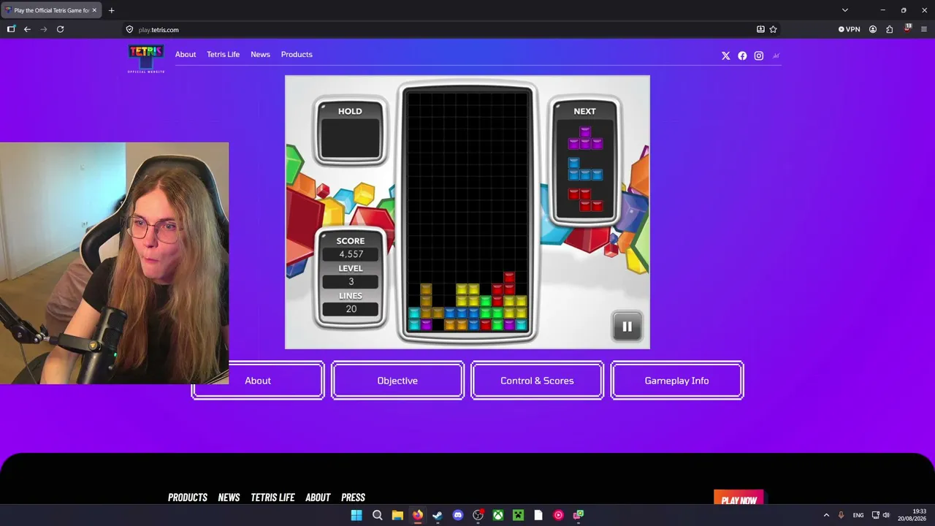Close the Tetris browser tab
This screenshot has height=526, width=935.
pos(94,10)
